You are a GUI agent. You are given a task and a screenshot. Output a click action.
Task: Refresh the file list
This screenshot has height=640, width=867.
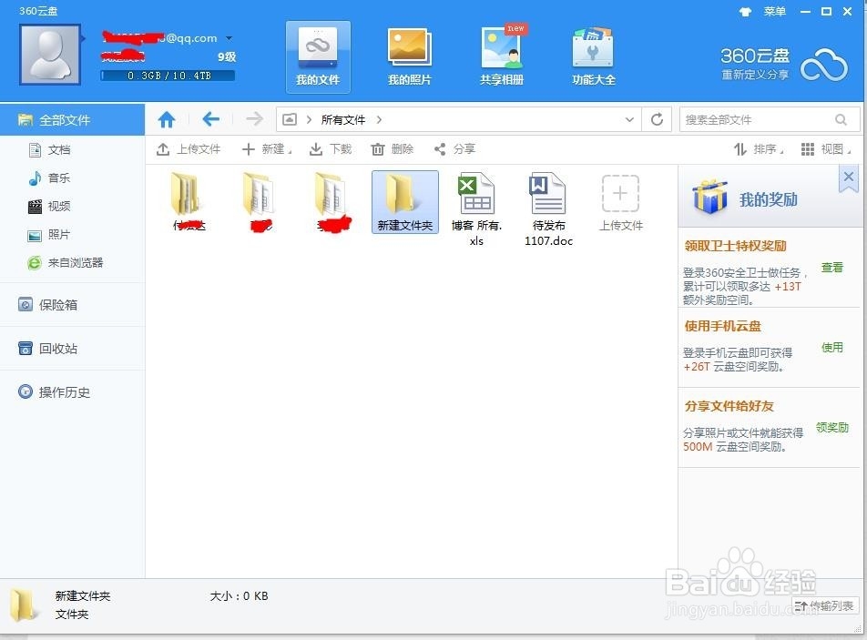pyautogui.click(x=657, y=119)
